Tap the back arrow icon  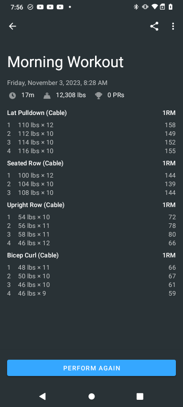[12, 26]
